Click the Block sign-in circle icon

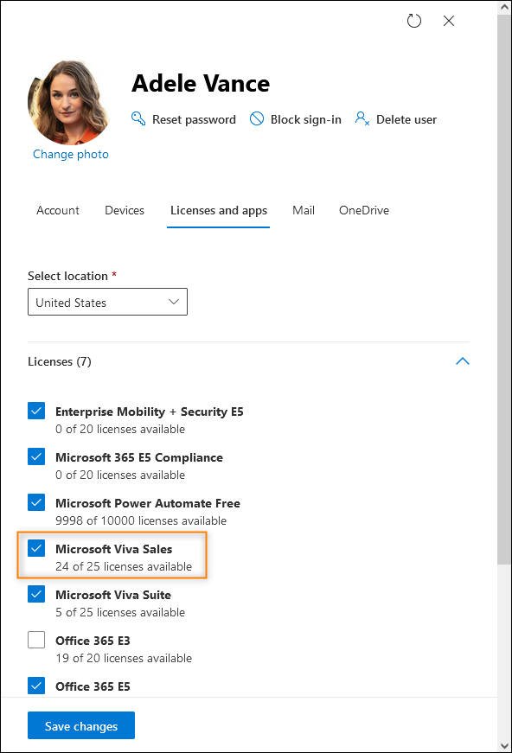tap(257, 118)
